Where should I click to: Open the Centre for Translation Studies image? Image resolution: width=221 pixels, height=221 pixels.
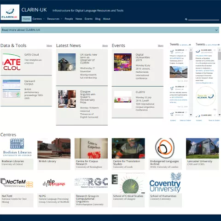click(128, 148)
